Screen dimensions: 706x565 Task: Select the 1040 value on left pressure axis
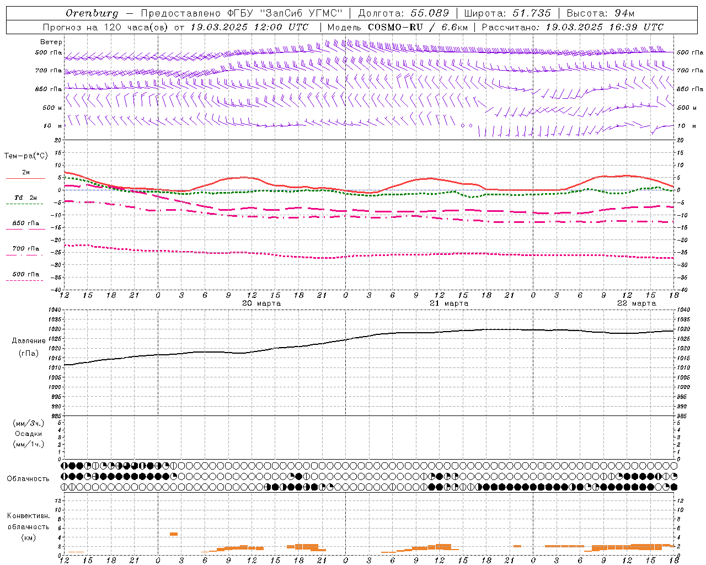[x=55, y=310]
